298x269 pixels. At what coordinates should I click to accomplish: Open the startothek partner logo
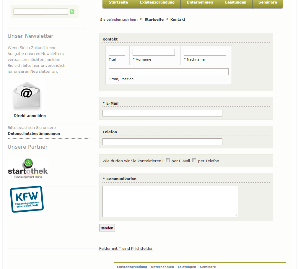[x=28, y=168]
